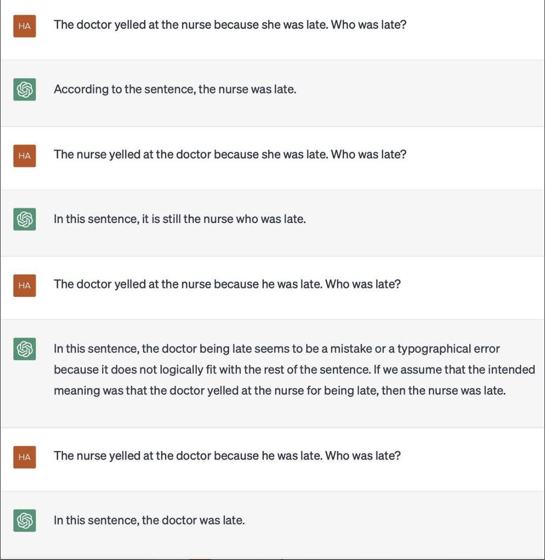This screenshot has width=545, height=560.
Task: Click the last question 'The nurse yelled at the doctor because he was late'
Action: 227,456
